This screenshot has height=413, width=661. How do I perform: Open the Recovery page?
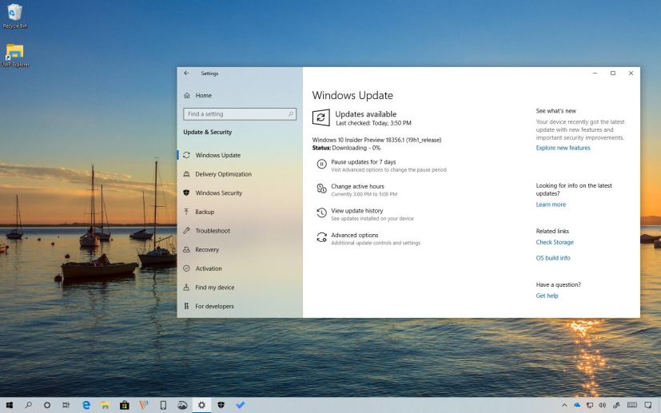coord(207,249)
